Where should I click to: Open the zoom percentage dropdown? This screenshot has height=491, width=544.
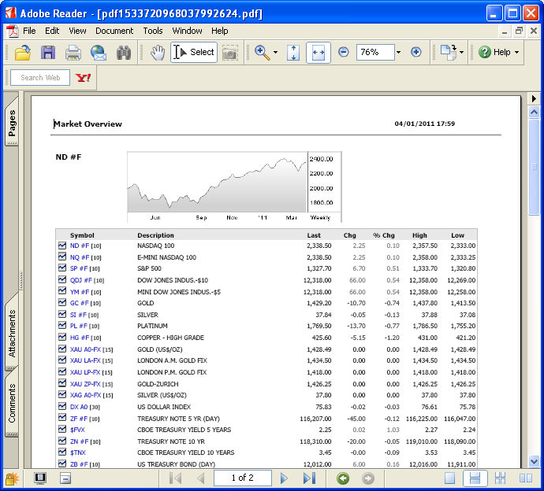click(x=398, y=53)
